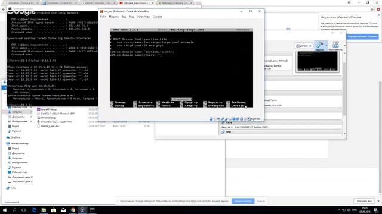Switch to Chrome from taskbar
The height and width of the screenshot is (214, 382).
73,210
